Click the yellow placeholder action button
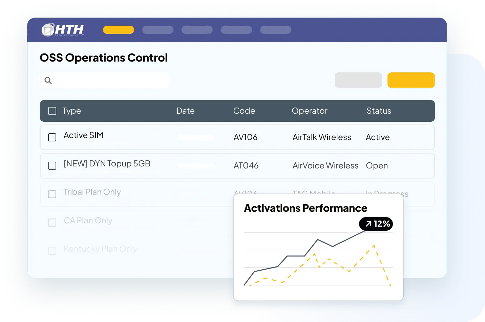The image size is (485, 322). [x=411, y=80]
